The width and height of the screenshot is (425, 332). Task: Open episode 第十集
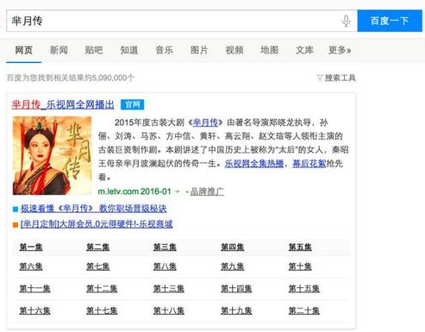(300, 266)
